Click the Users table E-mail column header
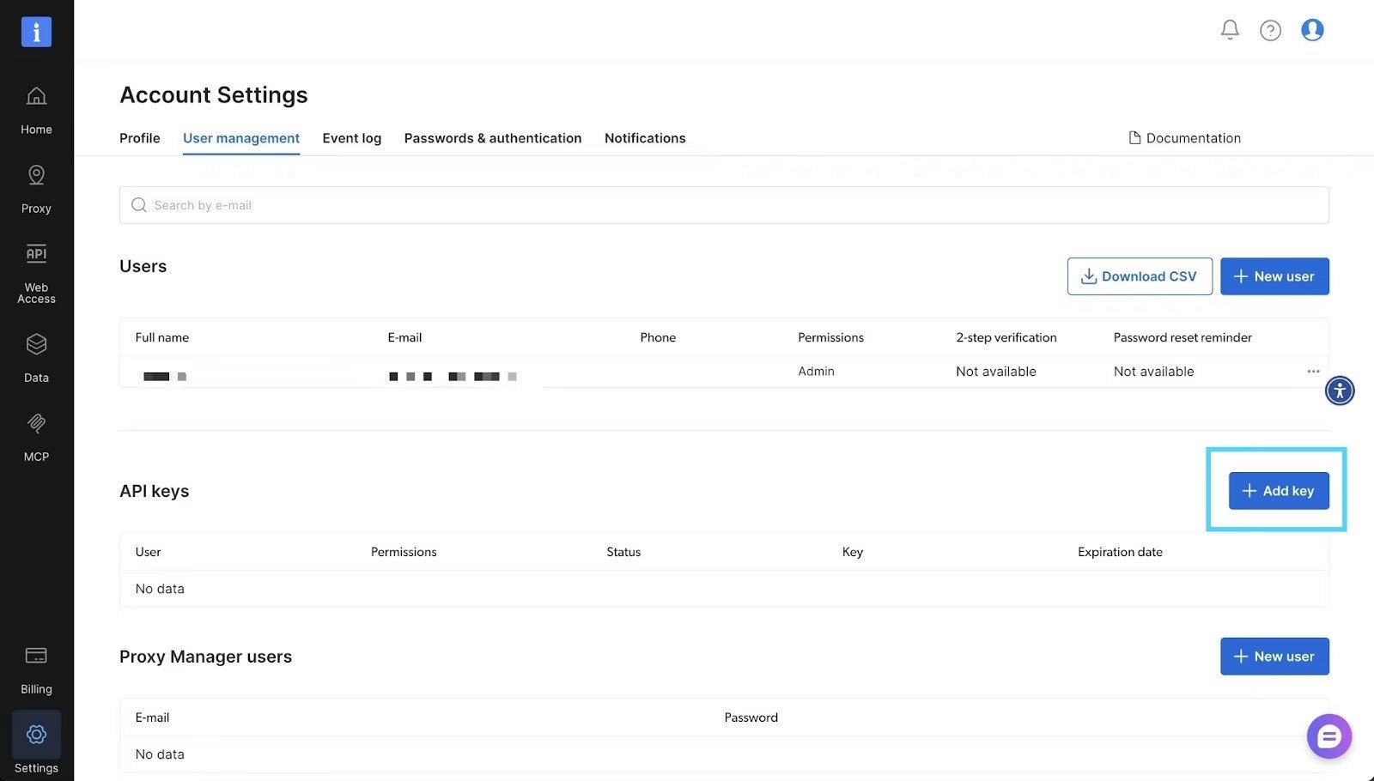This screenshot has height=781, width=1374. (x=404, y=337)
